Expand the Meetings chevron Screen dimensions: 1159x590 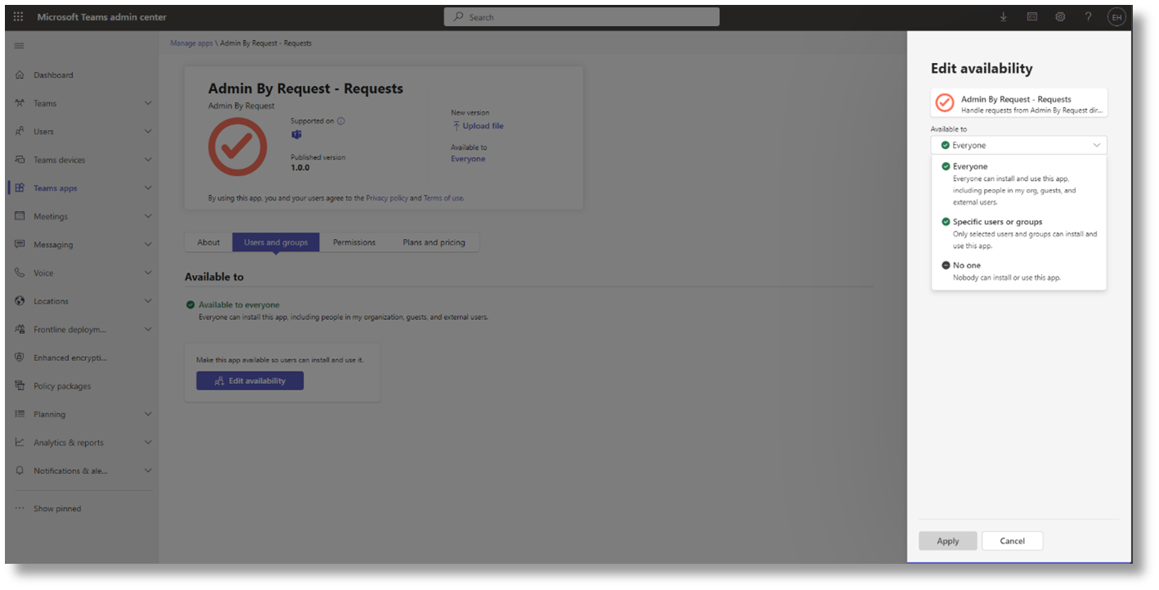(x=148, y=216)
